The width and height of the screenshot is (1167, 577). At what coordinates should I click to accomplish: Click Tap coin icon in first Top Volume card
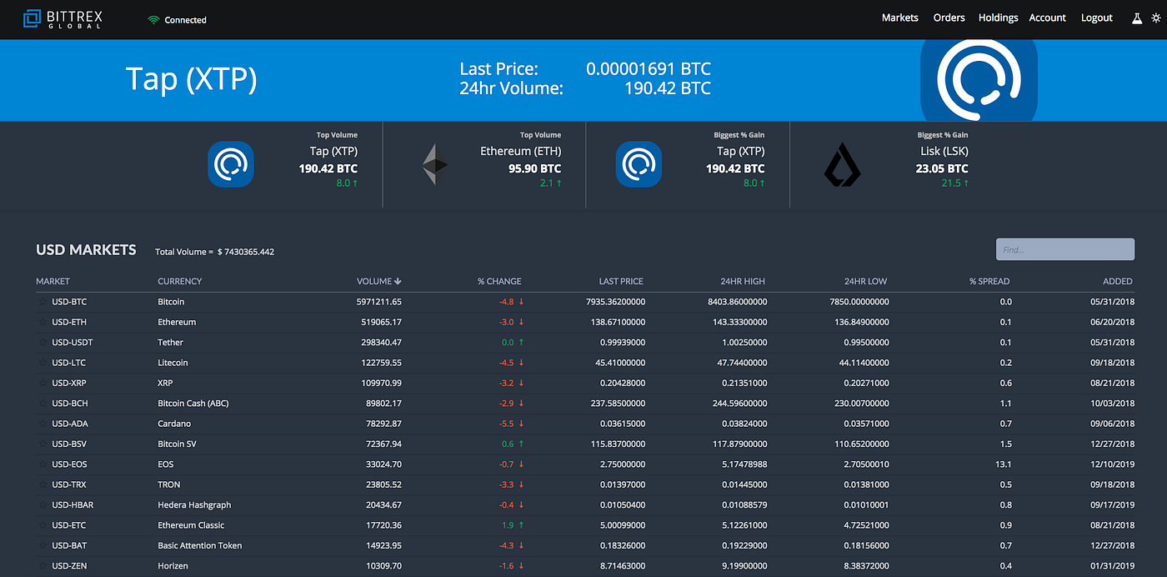[231, 163]
